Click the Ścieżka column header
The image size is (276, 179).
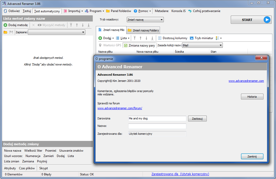[x=191, y=52]
